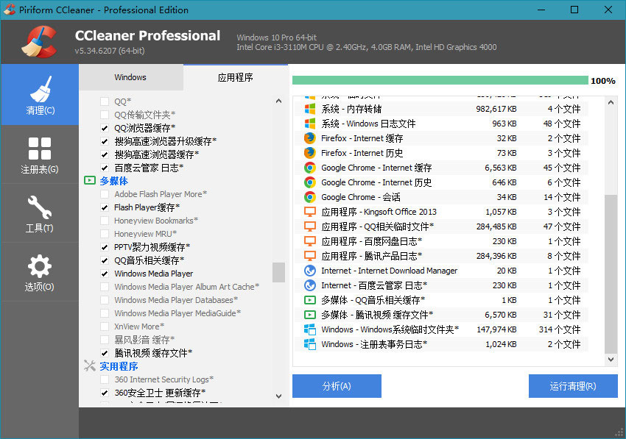Click results list scroll up arrow
Image resolution: width=626 pixels, height=439 pixels.
tap(611, 102)
